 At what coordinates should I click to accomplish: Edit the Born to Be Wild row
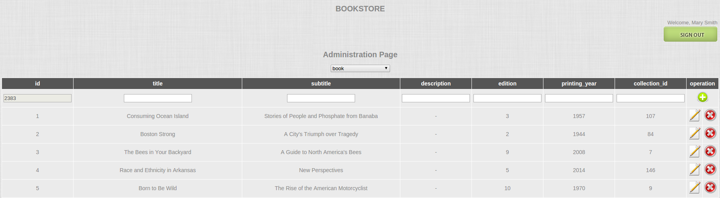695,187
